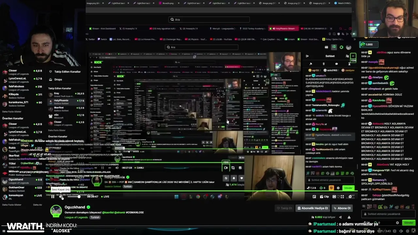Open Rubic channel in left sidebar
The width and height of the screenshot is (418, 235).
[x=22, y=149]
